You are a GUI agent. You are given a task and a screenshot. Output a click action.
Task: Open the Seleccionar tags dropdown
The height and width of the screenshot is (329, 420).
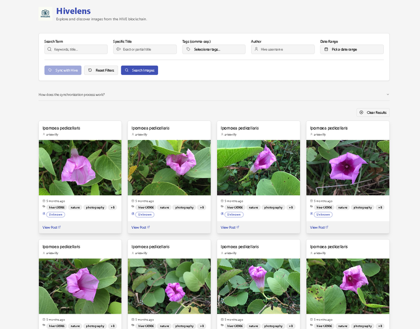point(214,49)
